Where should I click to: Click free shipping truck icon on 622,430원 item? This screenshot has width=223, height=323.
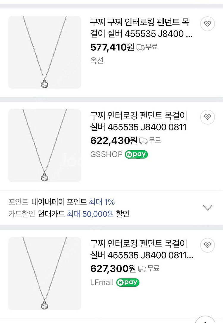144,140
